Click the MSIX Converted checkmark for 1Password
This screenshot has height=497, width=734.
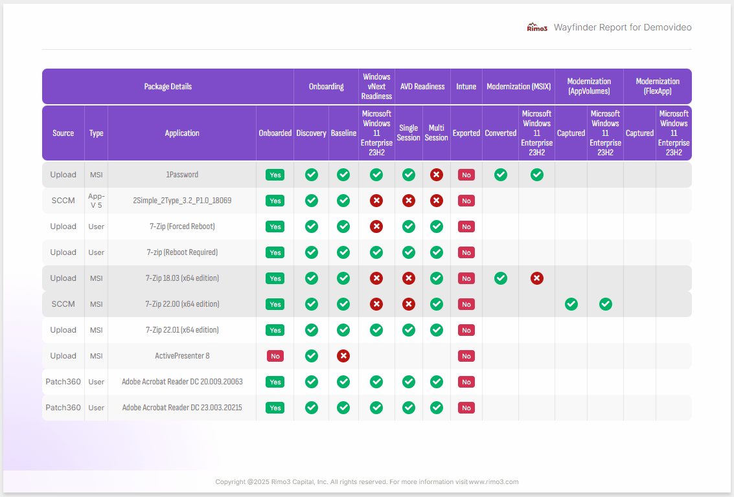coord(501,175)
